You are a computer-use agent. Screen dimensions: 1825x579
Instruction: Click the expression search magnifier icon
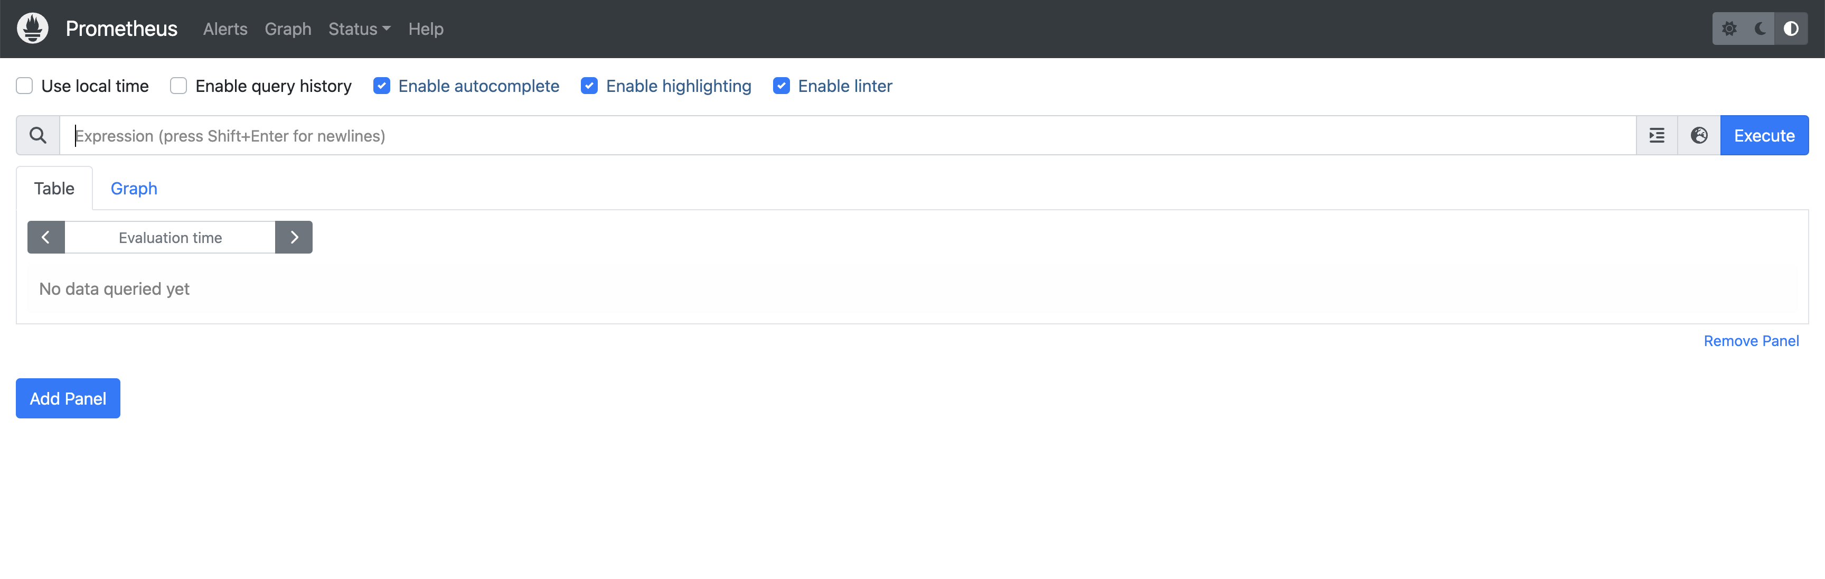(x=37, y=135)
